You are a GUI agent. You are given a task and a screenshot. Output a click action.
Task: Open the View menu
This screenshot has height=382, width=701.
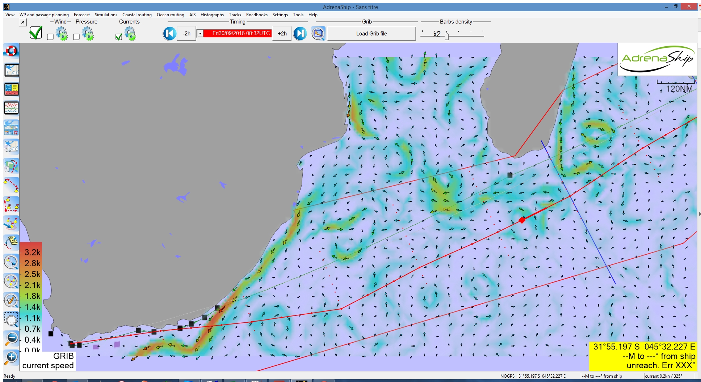pyautogui.click(x=10, y=15)
